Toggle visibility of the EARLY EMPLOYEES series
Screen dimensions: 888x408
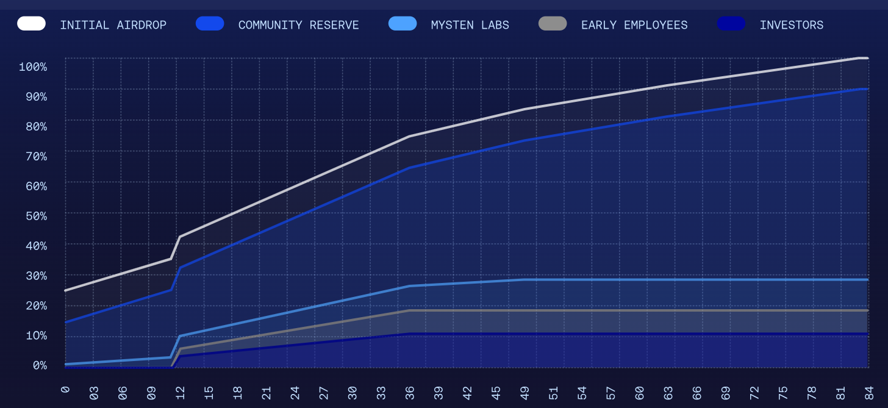coord(553,23)
